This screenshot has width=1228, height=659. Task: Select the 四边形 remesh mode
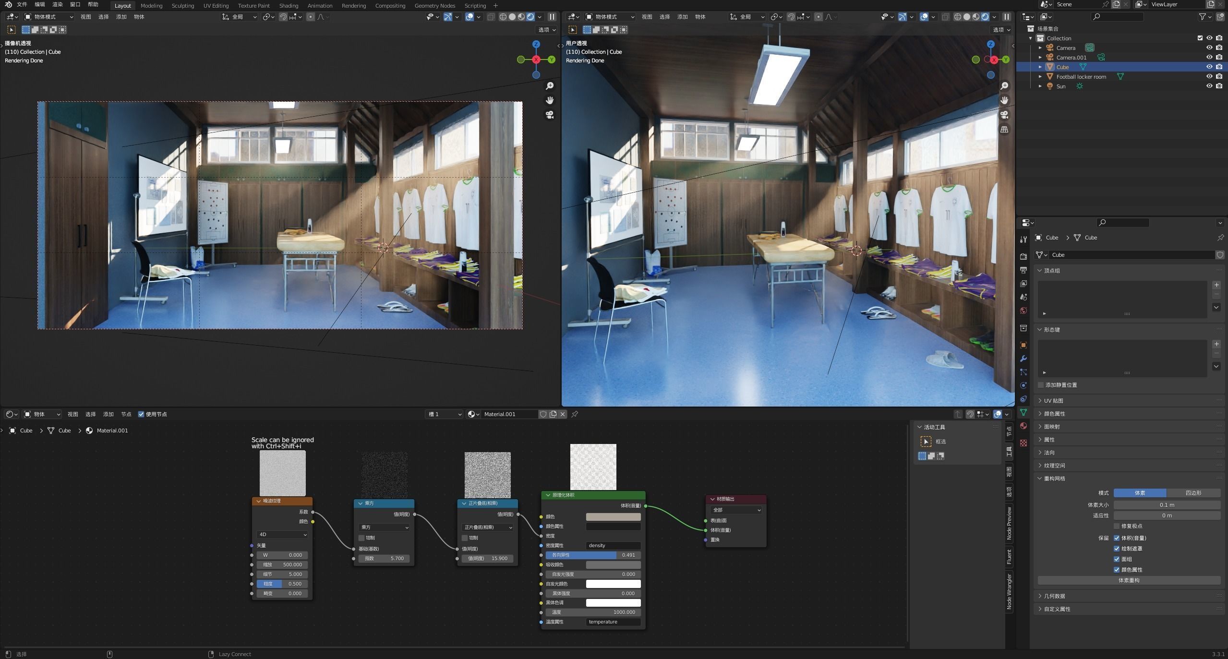tap(1193, 492)
